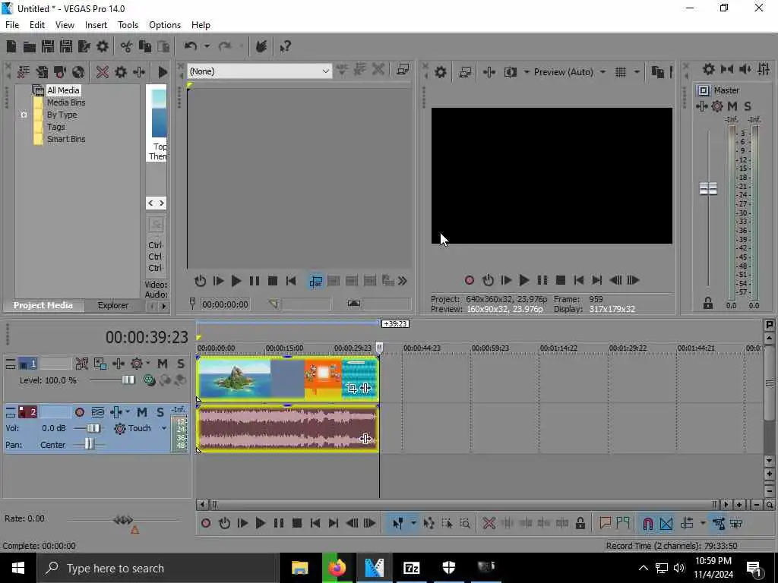Image resolution: width=778 pixels, height=583 pixels.
Task: Open the Touch automation mode dropdown
Action: pos(164,428)
